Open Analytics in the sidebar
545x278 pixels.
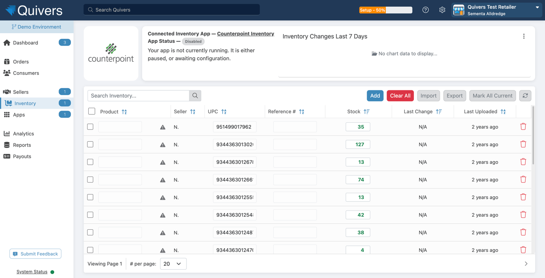[23, 134]
